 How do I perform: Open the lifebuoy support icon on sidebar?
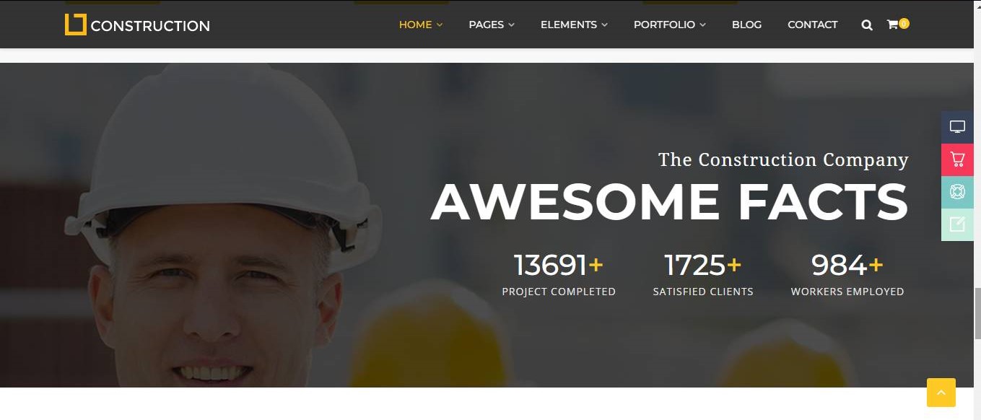pos(957,192)
